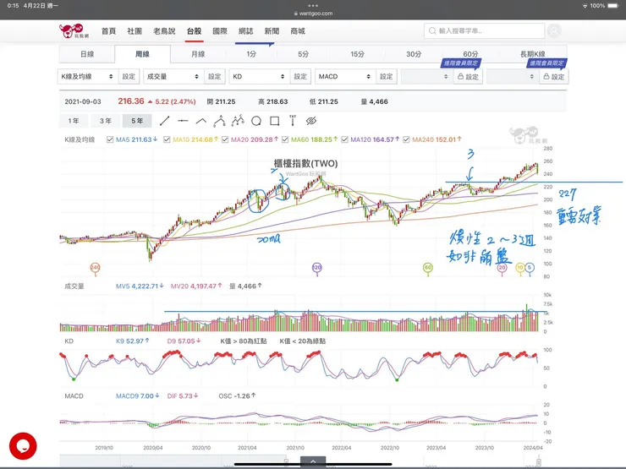Open the 台股 menu item

[x=195, y=31]
